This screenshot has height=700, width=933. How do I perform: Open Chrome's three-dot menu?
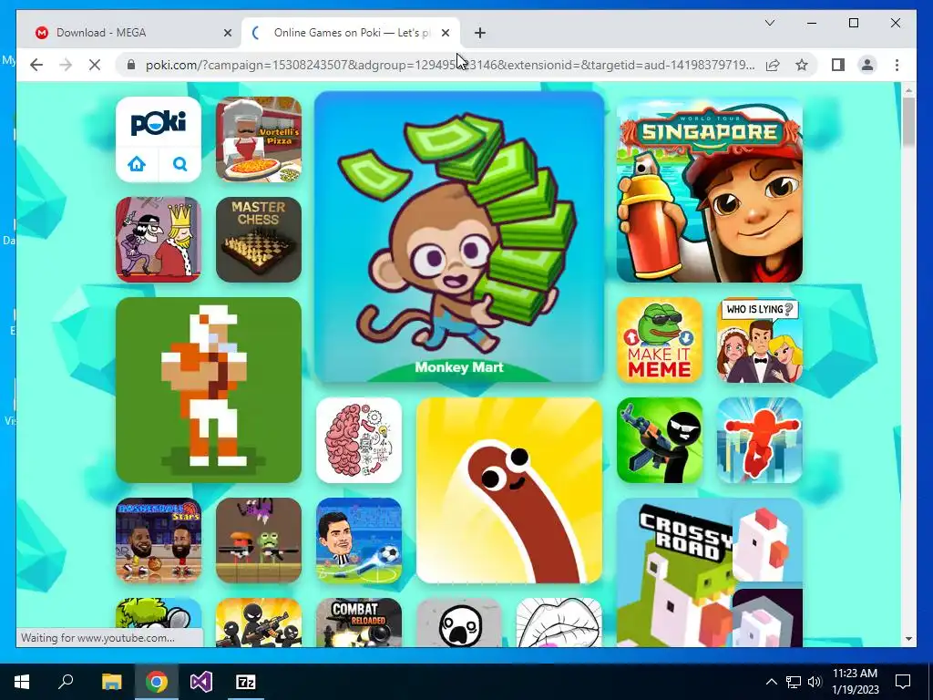[x=897, y=65]
